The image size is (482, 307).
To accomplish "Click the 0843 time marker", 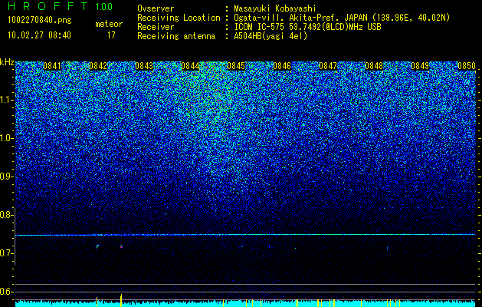I will click(144, 66).
